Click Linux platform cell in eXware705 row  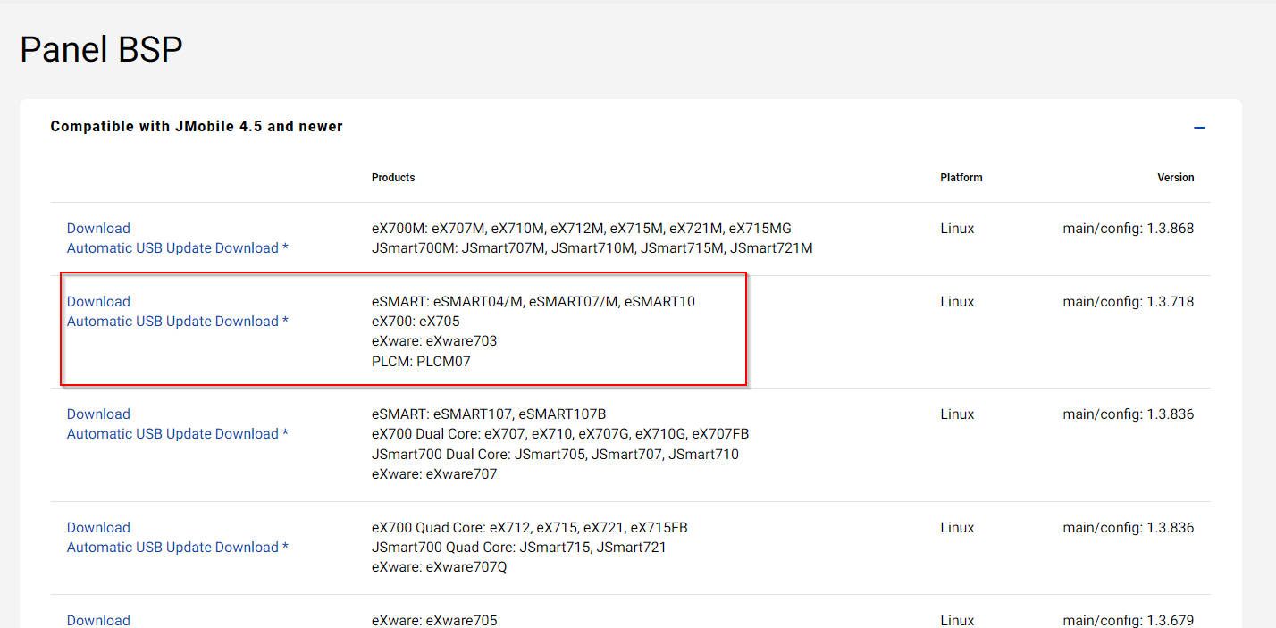point(957,621)
